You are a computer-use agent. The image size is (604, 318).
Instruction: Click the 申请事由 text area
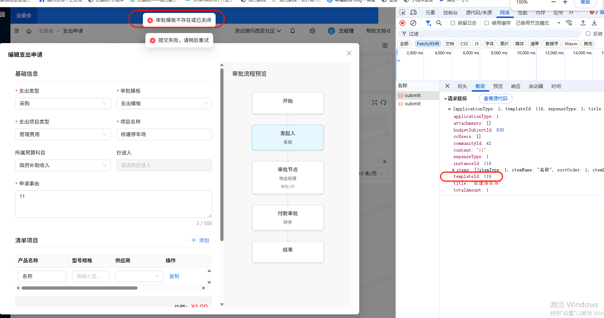(113, 204)
